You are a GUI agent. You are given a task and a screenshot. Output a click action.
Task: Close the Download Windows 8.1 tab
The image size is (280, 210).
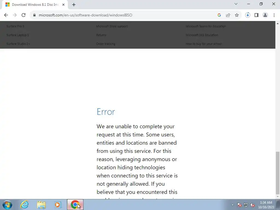point(63,5)
